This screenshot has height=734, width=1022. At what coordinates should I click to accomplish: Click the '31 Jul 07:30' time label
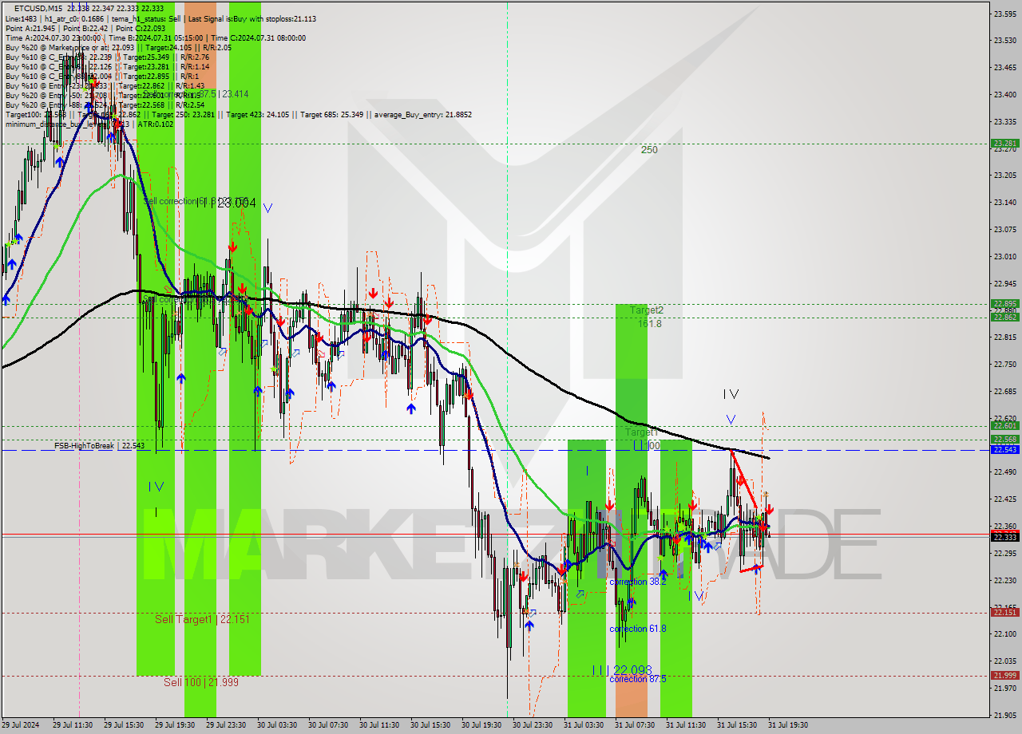point(635,725)
